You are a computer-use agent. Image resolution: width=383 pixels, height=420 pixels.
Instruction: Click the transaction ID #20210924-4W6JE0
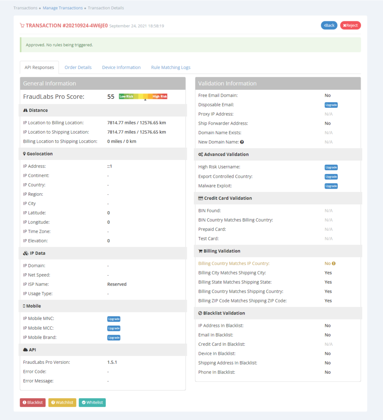[85, 25]
